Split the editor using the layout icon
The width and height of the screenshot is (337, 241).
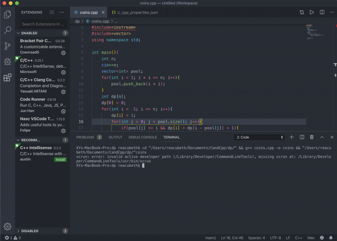click(322, 12)
